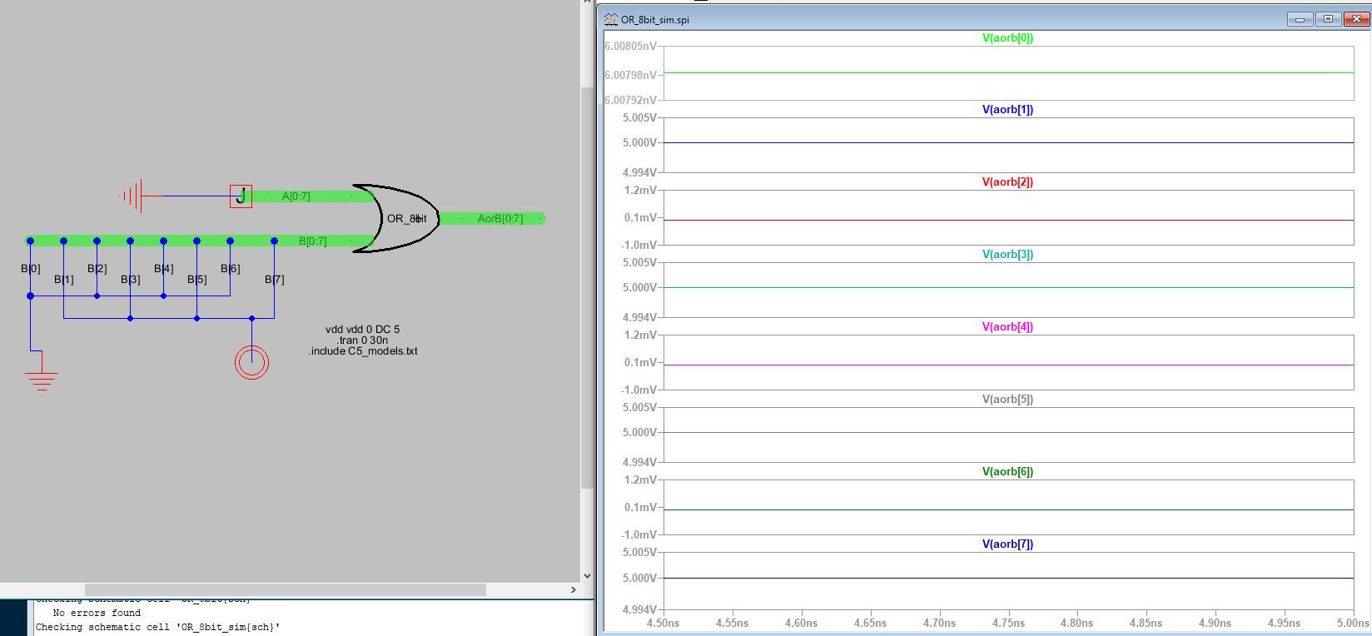Select the red circular voltage source symbol
Image resolution: width=1372 pixels, height=636 pixels.
(251, 362)
